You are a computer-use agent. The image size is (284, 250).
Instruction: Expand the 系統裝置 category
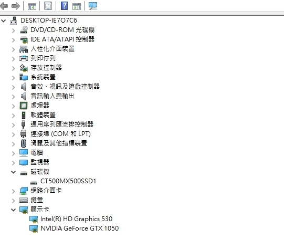coord(14,78)
